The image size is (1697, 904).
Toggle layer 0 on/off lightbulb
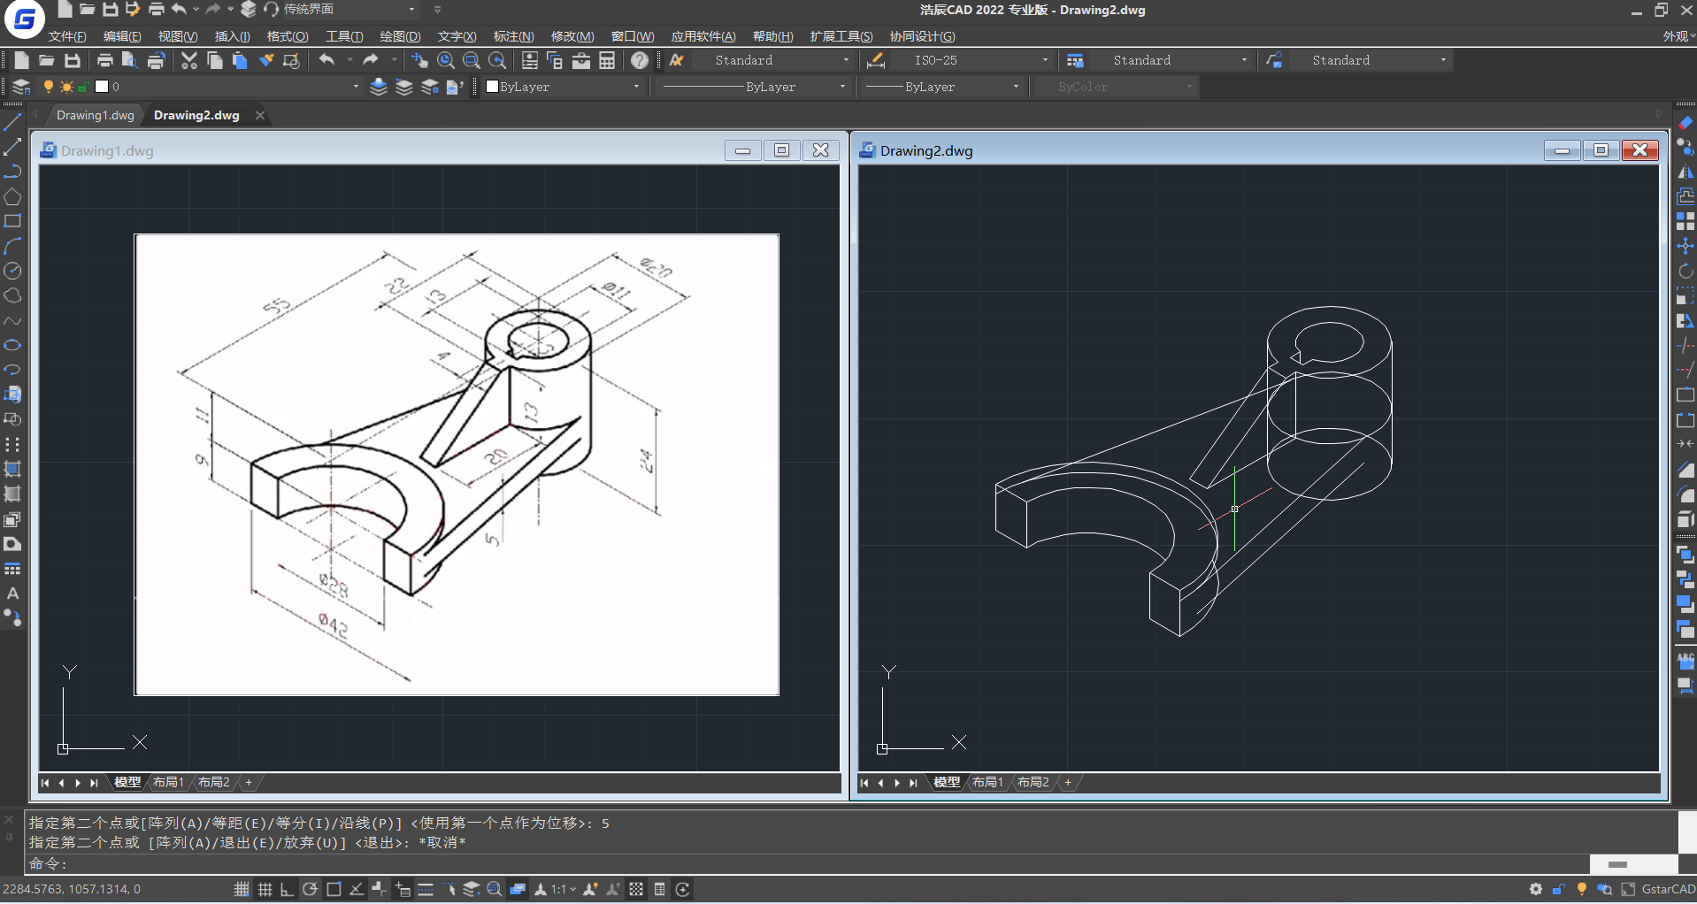(49, 87)
